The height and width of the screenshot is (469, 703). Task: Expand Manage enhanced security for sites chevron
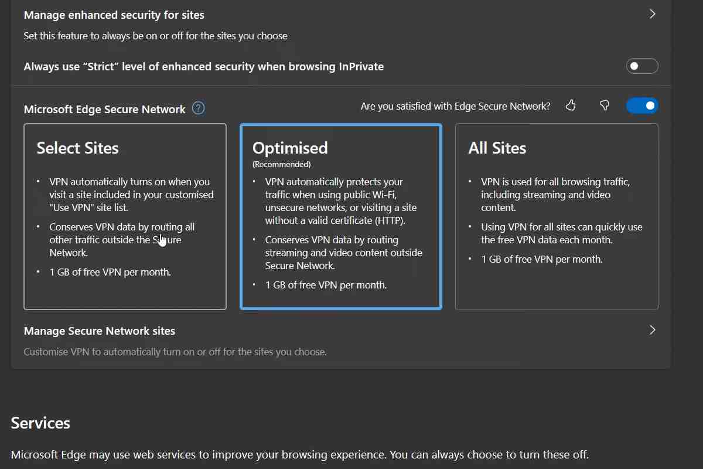click(x=653, y=14)
